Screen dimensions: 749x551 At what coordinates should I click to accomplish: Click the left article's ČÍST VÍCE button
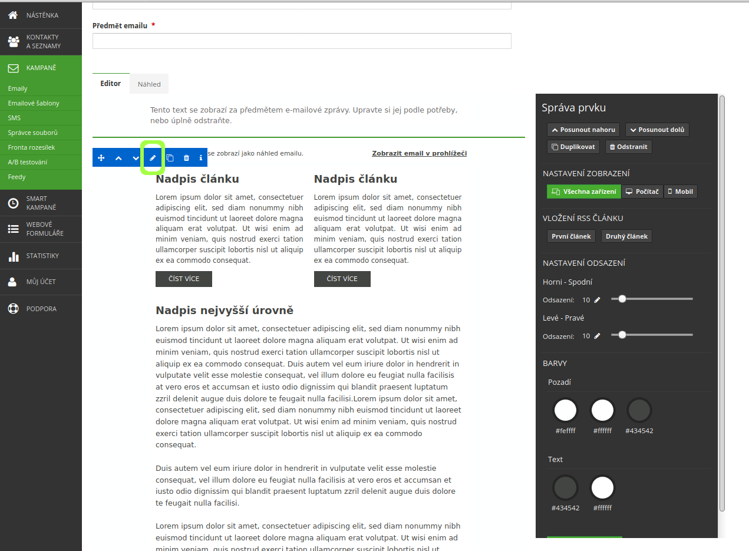[x=184, y=279]
